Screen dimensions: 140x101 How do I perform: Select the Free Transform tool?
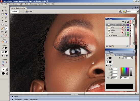coord(2,14)
